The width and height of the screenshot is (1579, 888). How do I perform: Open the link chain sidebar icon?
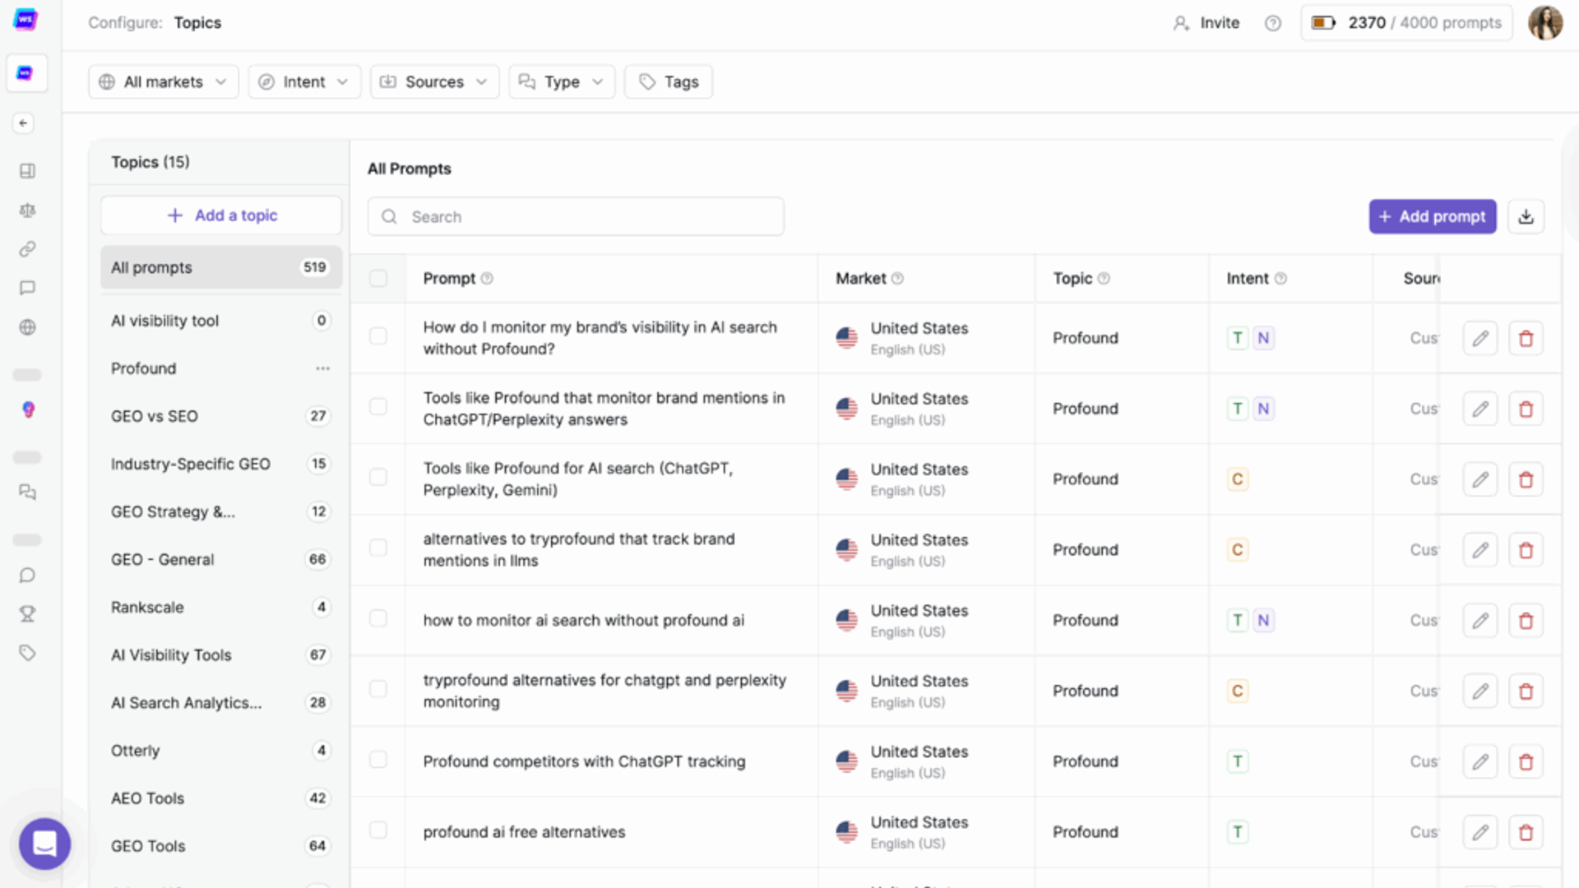pos(27,249)
